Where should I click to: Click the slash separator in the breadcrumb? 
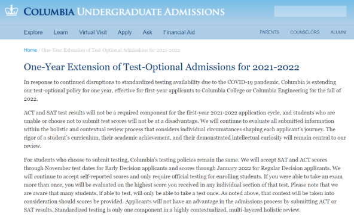point(39,50)
